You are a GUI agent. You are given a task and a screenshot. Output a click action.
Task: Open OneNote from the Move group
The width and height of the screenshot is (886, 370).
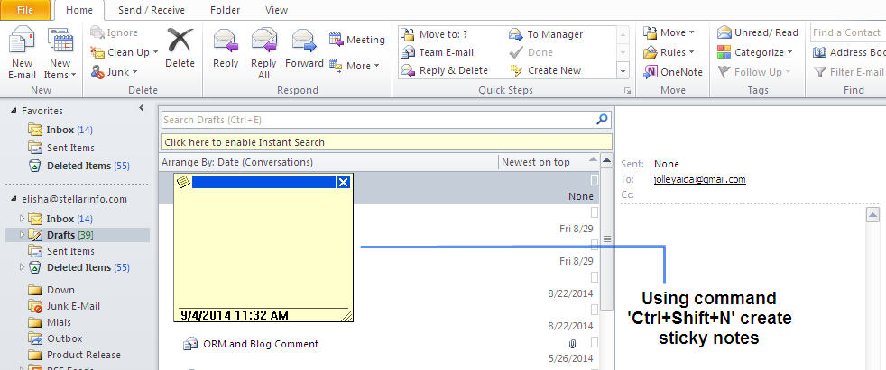(x=672, y=72)
